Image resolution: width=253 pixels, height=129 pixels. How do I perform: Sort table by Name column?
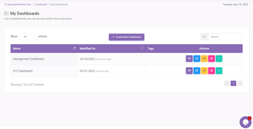pyautogui.click(x=74, y=48)
